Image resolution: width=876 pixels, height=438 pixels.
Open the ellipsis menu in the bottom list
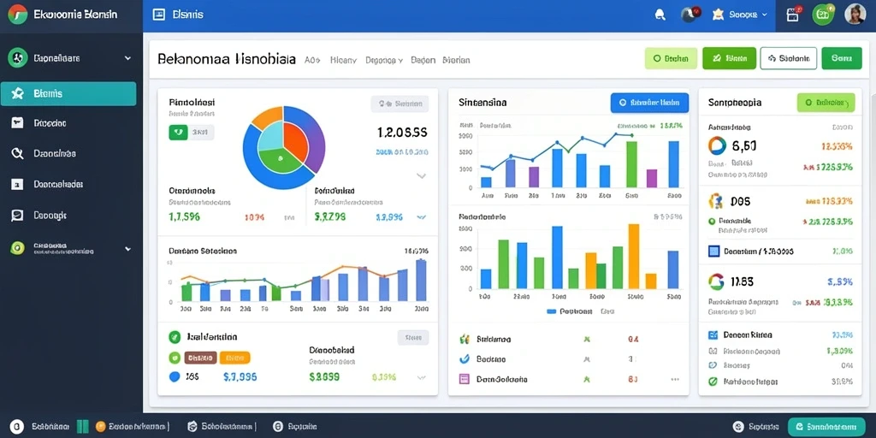tap(675, 379)
